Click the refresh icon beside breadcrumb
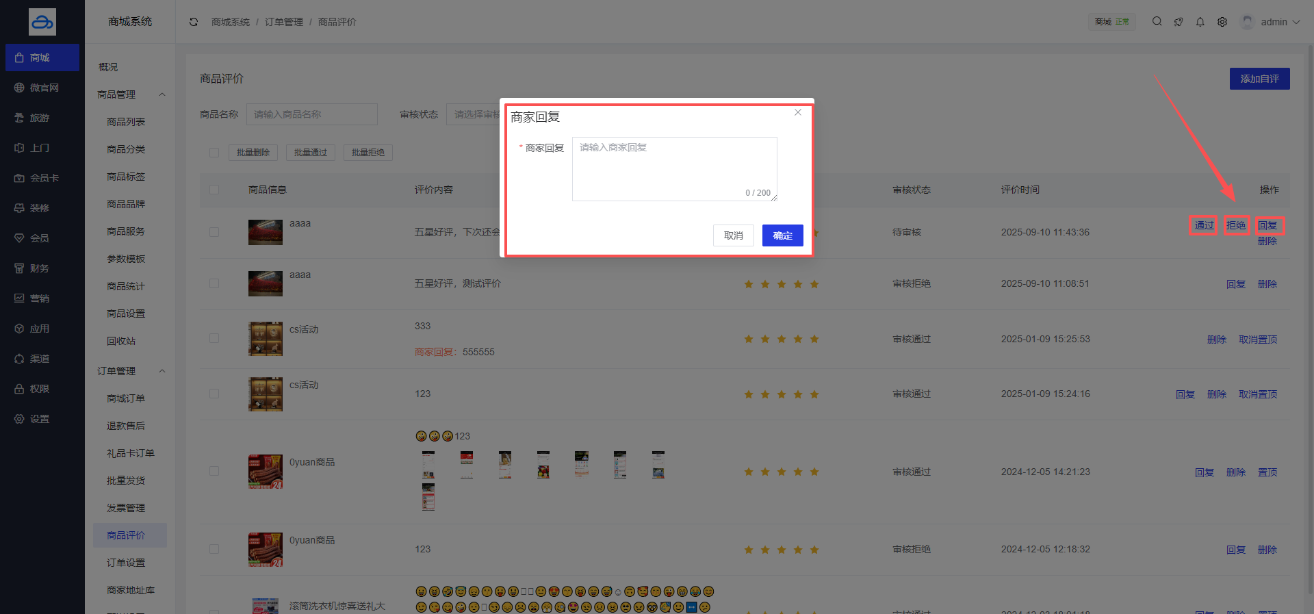 [194, 22]
